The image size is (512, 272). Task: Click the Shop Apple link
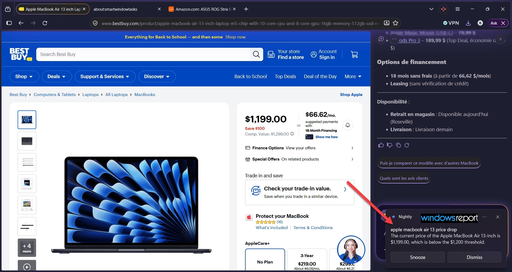pos(351,95)
